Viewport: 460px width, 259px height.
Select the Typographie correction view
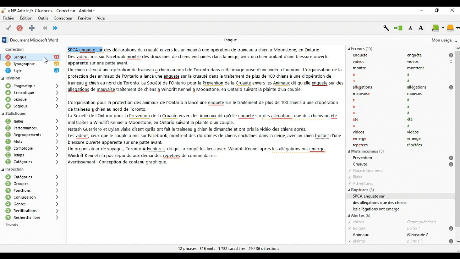click(31, 64)
